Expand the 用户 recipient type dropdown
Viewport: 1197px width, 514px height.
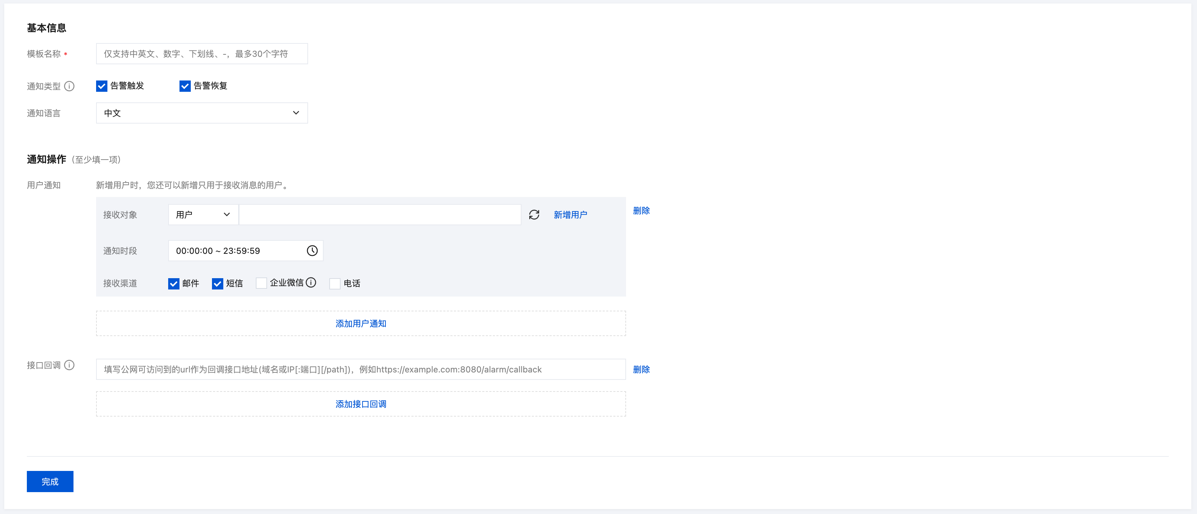tap(203, 215)
